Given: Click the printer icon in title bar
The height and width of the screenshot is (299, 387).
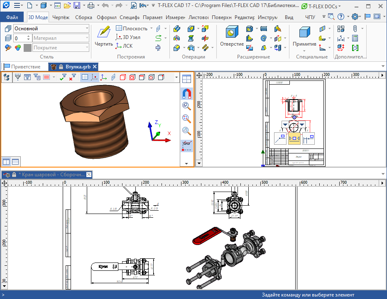Looking at the screenshot, I should click(x=91, y=6).
